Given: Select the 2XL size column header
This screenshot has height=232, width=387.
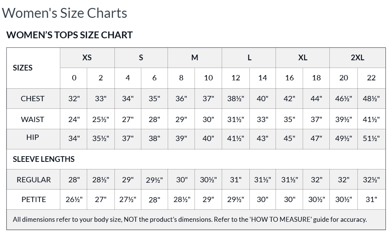Looking at the screenshot, I should tap(357, 58).
